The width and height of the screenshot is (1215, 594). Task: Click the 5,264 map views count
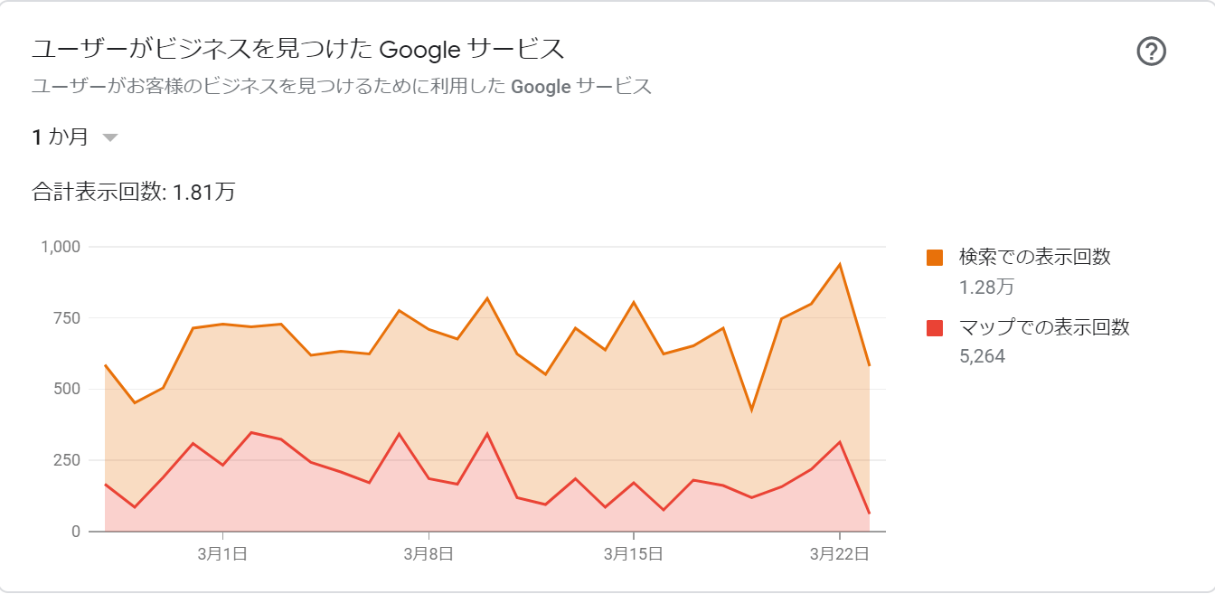(982, 356)
